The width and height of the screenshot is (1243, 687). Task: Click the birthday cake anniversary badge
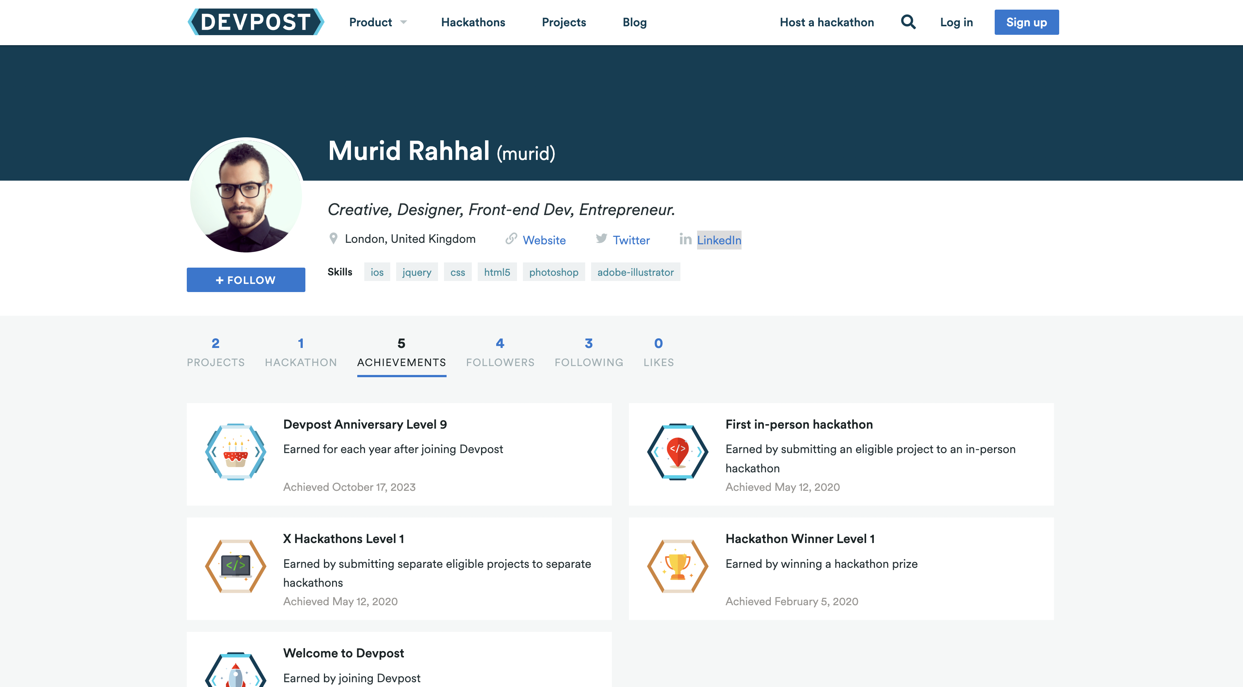tap(235, 452)
